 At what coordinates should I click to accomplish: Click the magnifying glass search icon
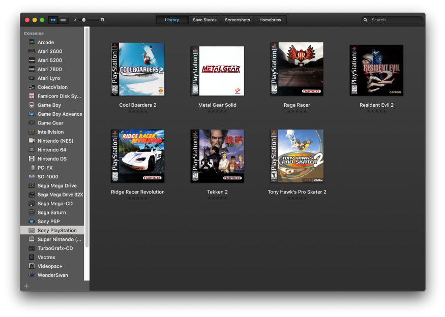[x=366, y=20]
